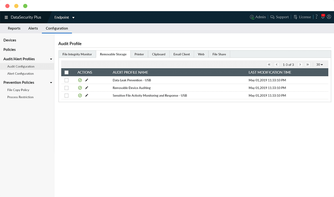Click the Data Leak Prevention - USB name

(132, 80)
